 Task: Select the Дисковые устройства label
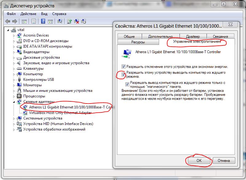41,57
